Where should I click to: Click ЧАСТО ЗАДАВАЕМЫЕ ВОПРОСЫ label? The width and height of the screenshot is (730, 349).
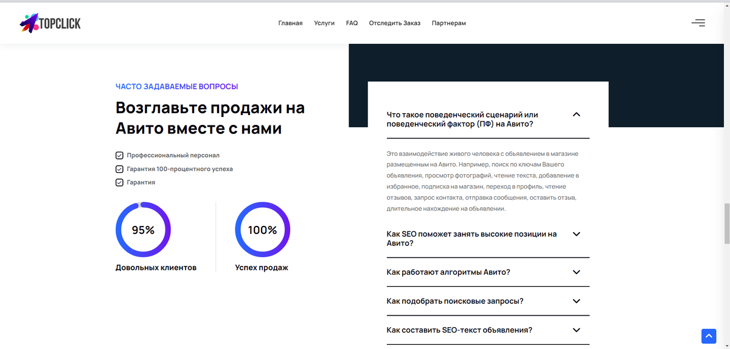click(177, 86)
